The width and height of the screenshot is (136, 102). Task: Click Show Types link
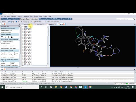tap(13, 48)
